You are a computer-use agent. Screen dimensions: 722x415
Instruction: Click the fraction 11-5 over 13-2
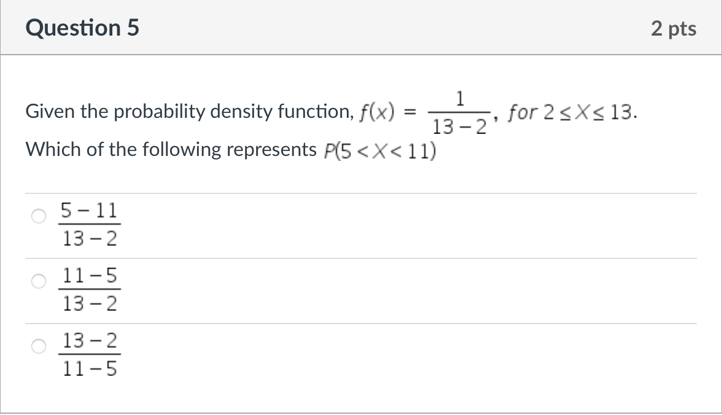91,290
